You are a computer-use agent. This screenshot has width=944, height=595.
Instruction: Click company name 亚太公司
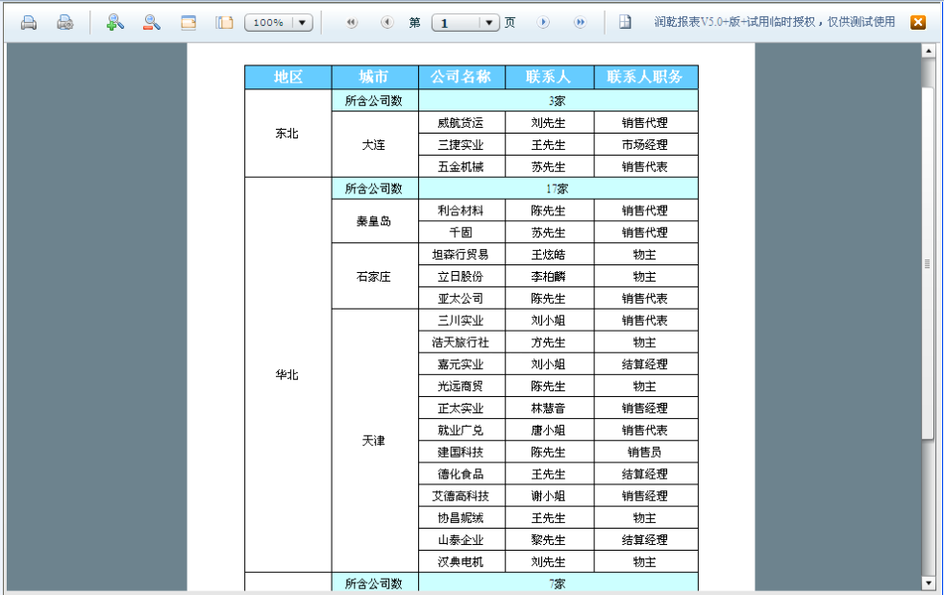461,298
